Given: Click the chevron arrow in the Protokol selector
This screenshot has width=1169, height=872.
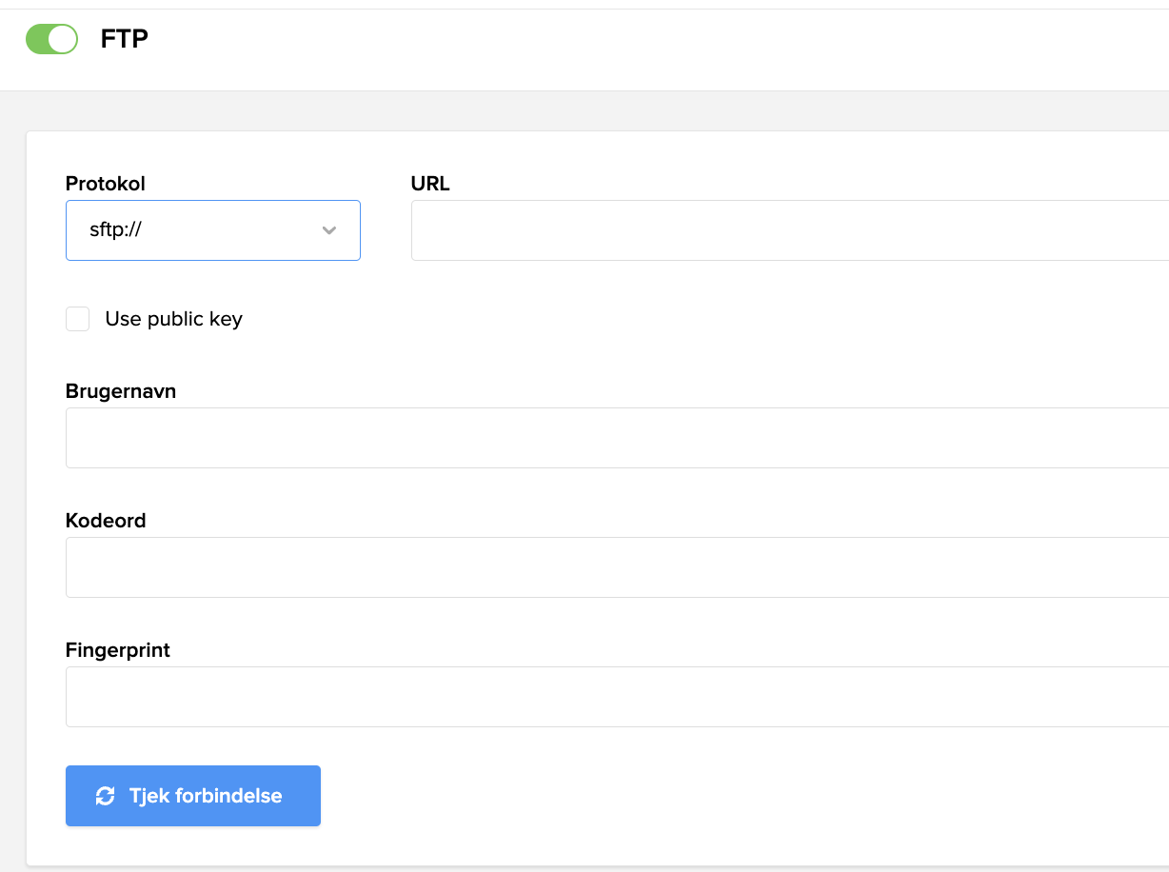Looking at the screenshot, I should pyautogui.click(x=329, y=230).
